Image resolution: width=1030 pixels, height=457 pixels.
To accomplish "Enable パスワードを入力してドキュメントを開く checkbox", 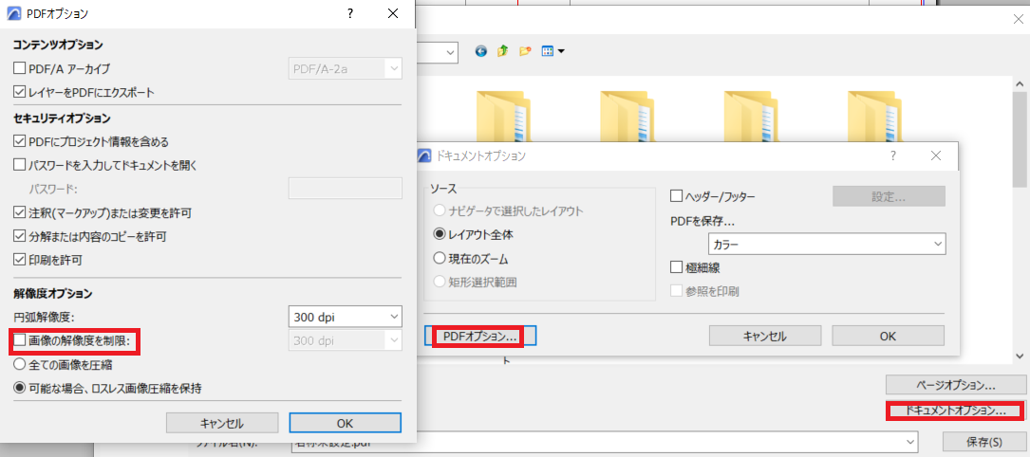I will click(20, 165).
